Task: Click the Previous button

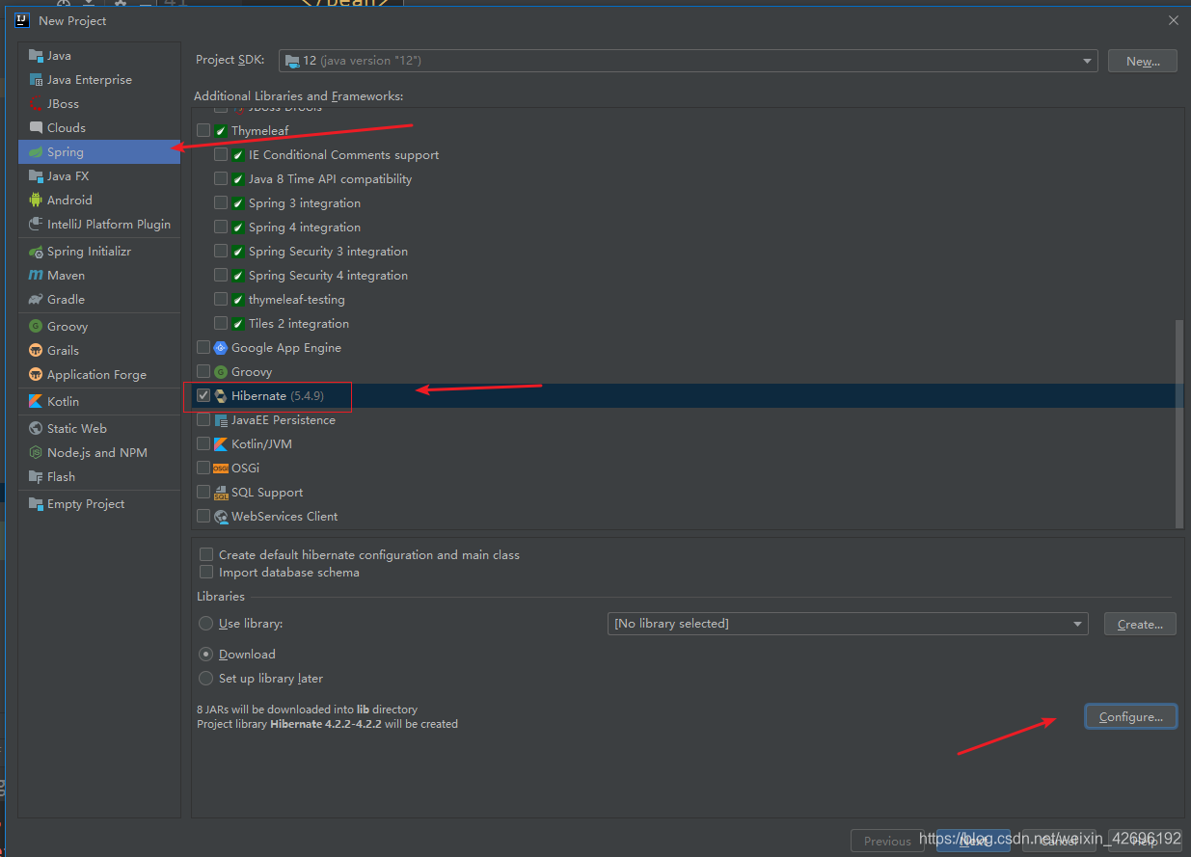Action: (887, 841)
